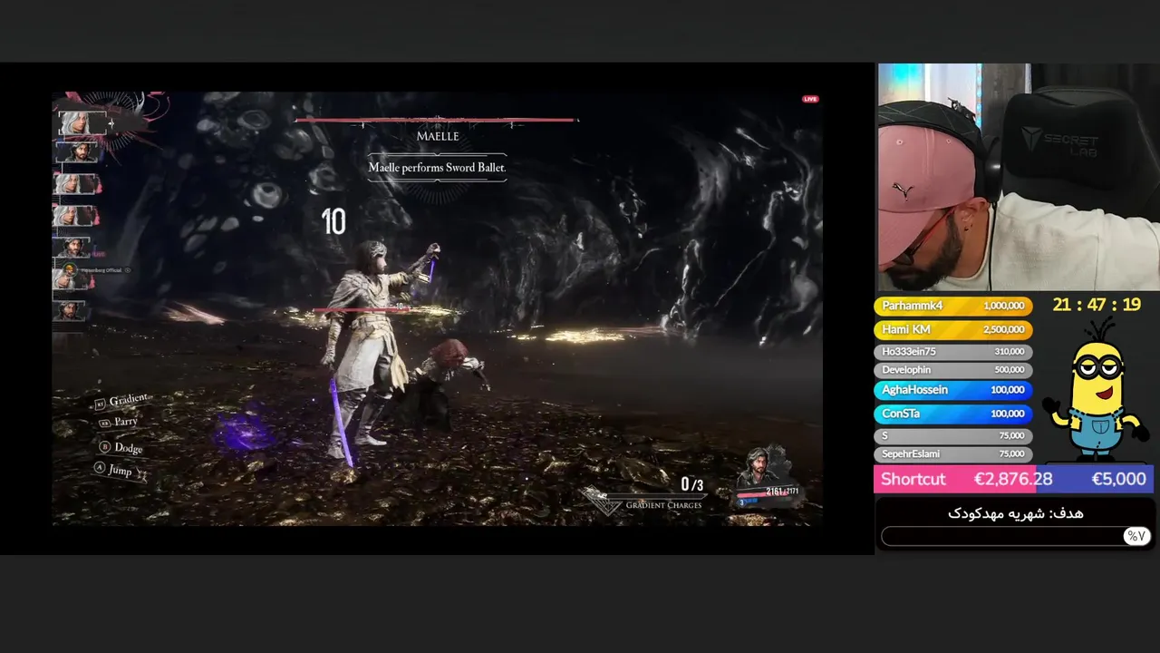Click the 'Maelle performs Sword Ballet.' message

[x=437, y=168]
